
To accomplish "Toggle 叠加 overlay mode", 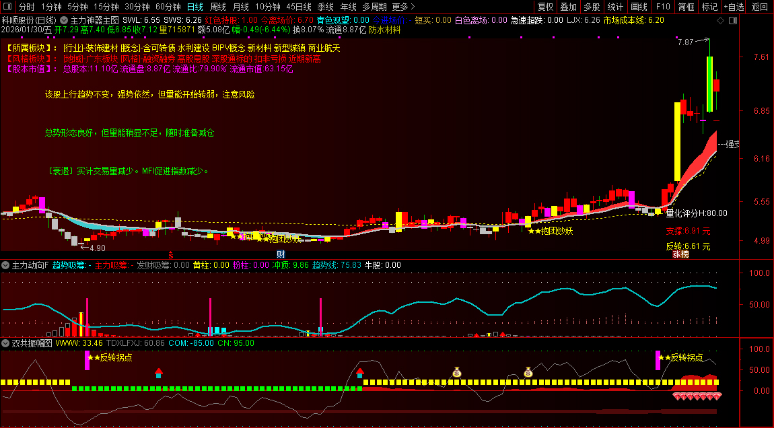I will tap(569, 7).
